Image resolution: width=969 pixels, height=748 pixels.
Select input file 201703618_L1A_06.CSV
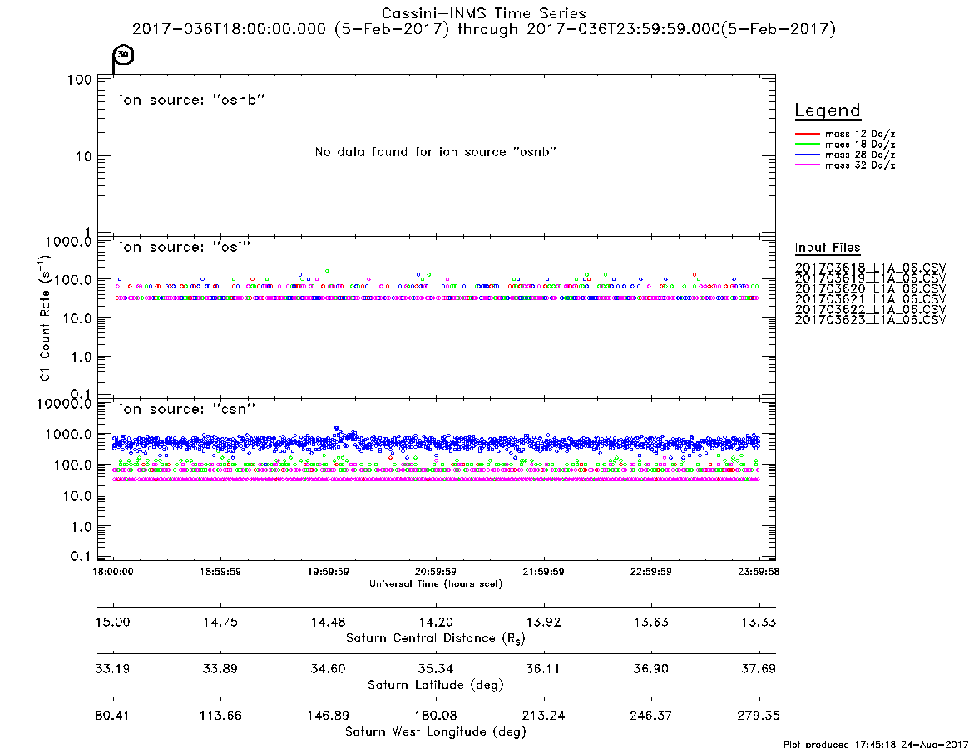(x=870, y=268)
